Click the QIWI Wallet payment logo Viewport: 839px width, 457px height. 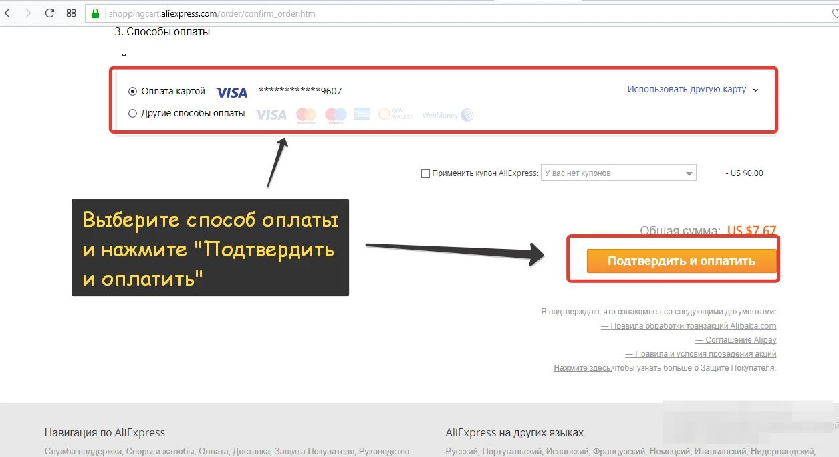(x=396, y=115)
